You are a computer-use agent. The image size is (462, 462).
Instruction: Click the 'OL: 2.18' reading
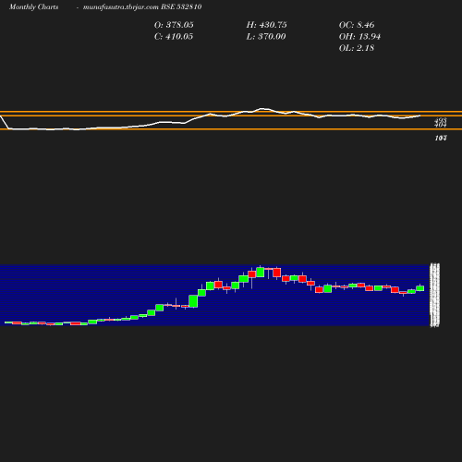357,48
